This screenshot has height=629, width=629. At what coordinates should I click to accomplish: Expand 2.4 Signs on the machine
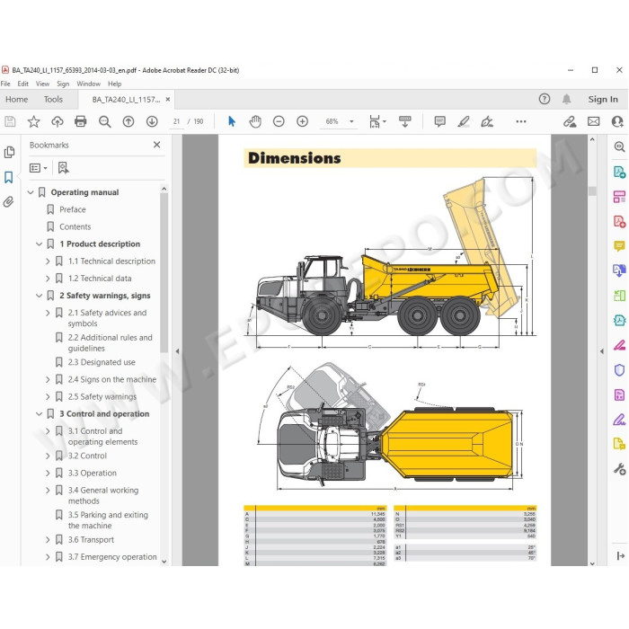point(48,379)
